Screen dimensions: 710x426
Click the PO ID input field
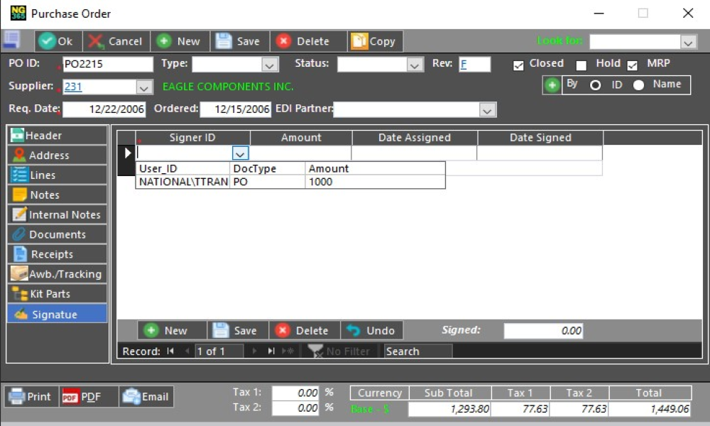click(x=107, y=65)
